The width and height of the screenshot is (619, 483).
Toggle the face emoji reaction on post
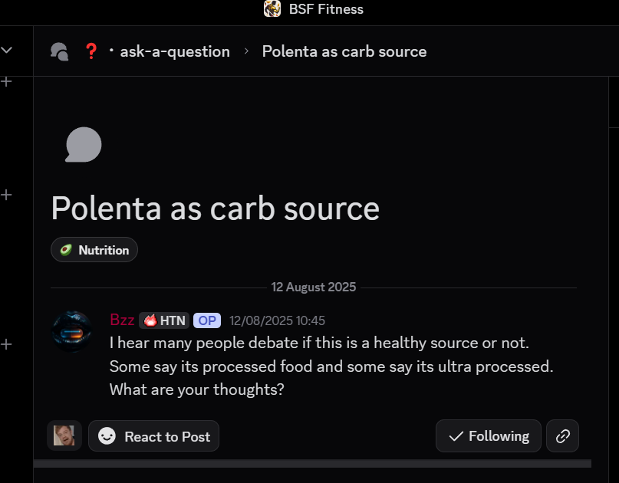(x=64, y=435)
